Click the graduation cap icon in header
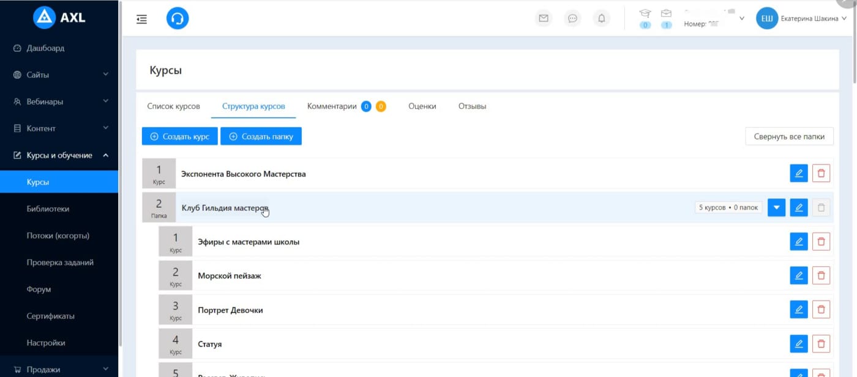This screenshot has width=857, height=377. point(645,13)
